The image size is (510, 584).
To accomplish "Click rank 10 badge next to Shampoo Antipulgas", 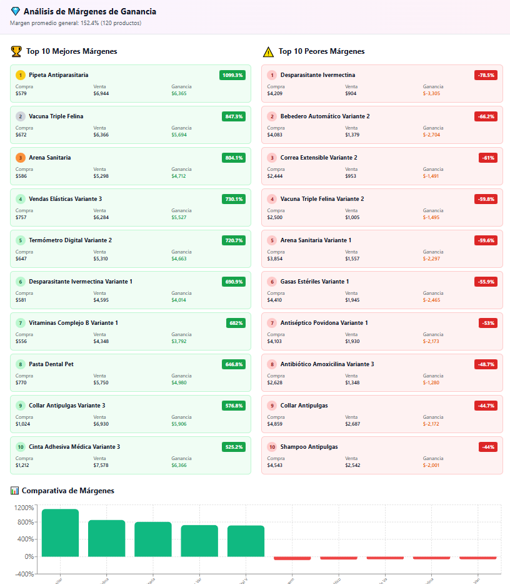I will (272, 447).
